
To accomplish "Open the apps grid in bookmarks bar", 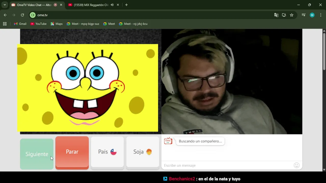I will (5, 24).
